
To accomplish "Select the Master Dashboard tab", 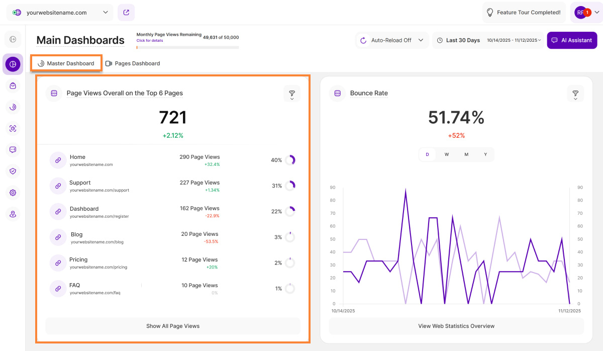I will coord(66,63).
